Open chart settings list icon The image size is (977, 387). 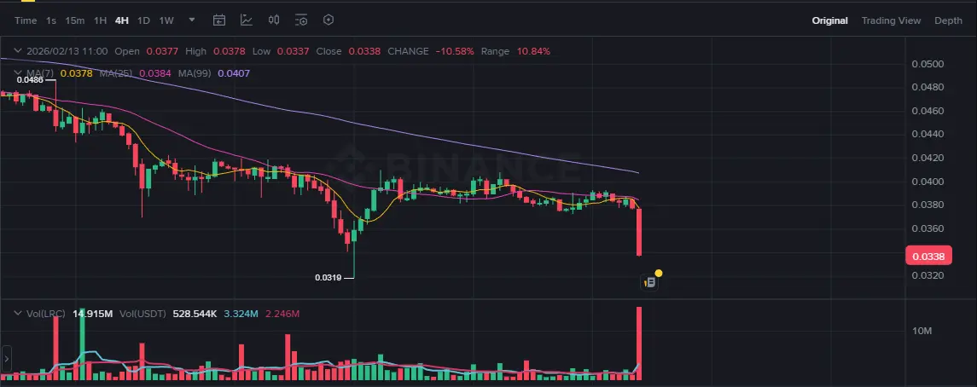(x=301, y=20)
